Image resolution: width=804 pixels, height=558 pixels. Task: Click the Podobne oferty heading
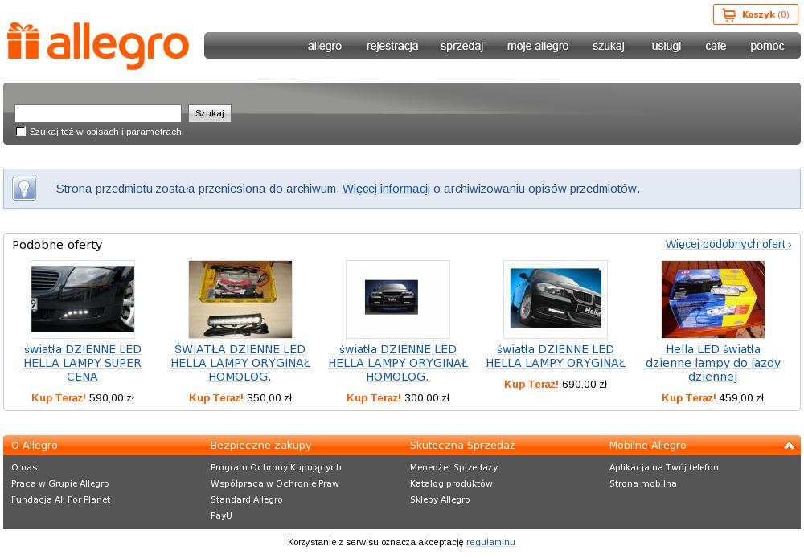(57, 245)
